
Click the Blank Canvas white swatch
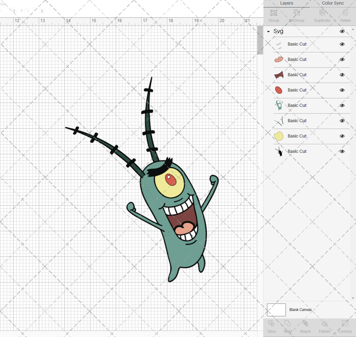tap(276, 310)
